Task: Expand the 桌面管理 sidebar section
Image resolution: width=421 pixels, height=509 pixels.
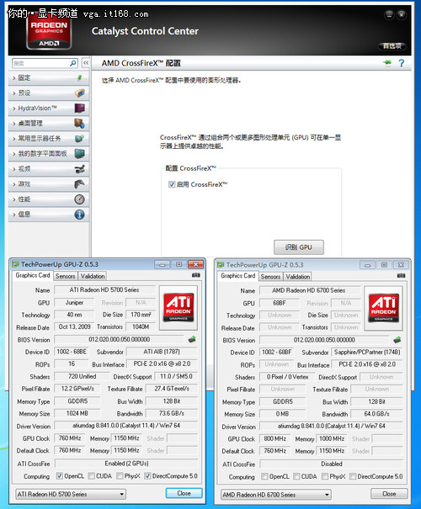Action: click(49, 124)
